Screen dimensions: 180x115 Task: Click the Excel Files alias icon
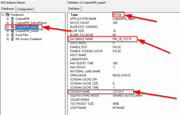pos(12,35)
